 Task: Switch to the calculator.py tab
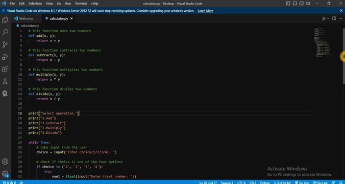coord(59,18)
